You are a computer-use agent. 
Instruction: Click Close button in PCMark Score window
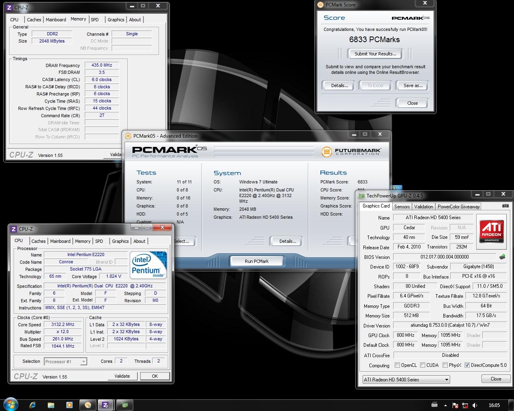point(412,103)
